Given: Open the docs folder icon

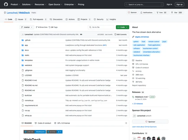Looking at the screenshot, I should pyautogui.click(x=22, y=50).
